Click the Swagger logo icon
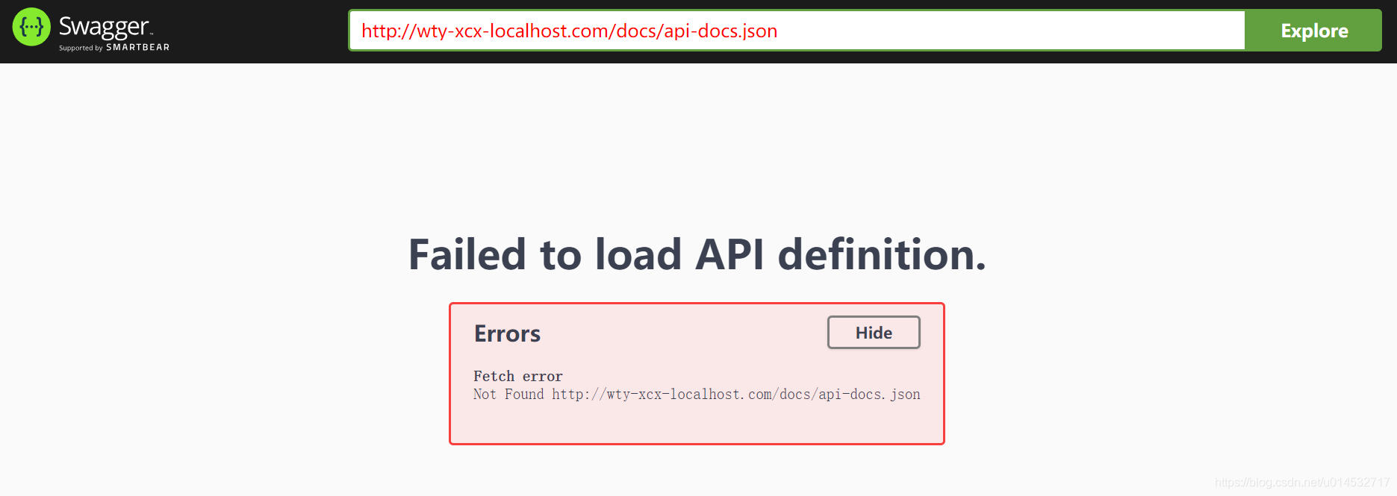This screenshot has width=1397, height=496. [31, 27]
